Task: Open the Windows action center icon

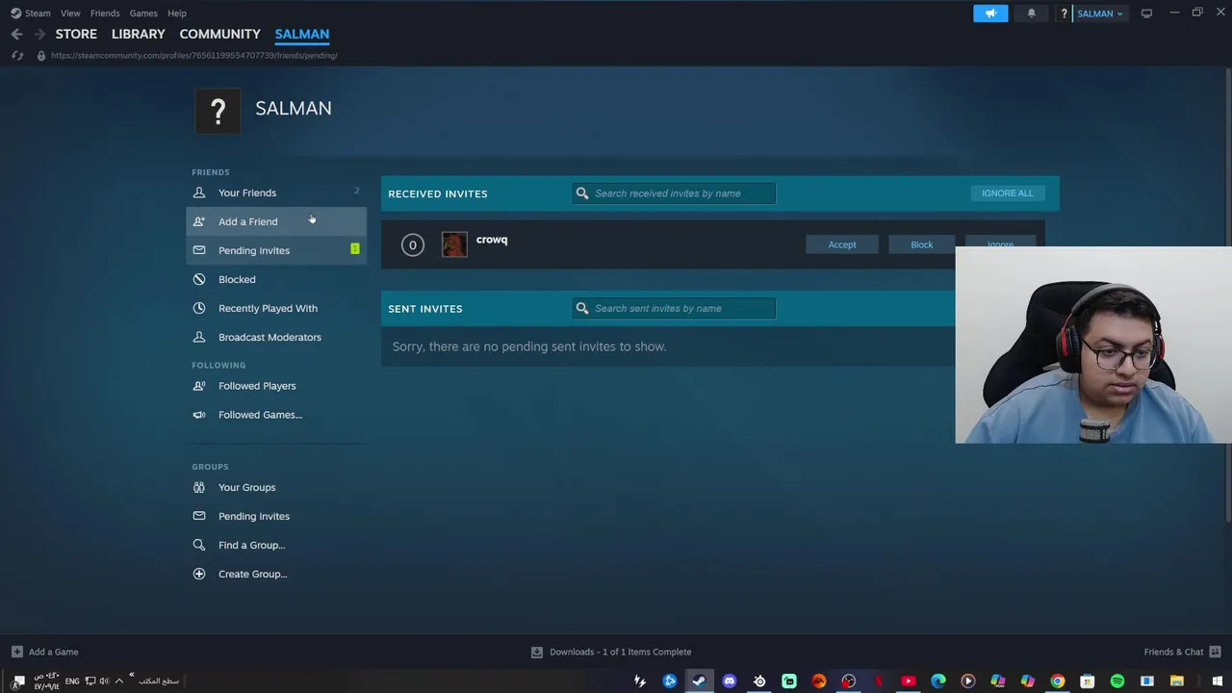Action: 18,681
